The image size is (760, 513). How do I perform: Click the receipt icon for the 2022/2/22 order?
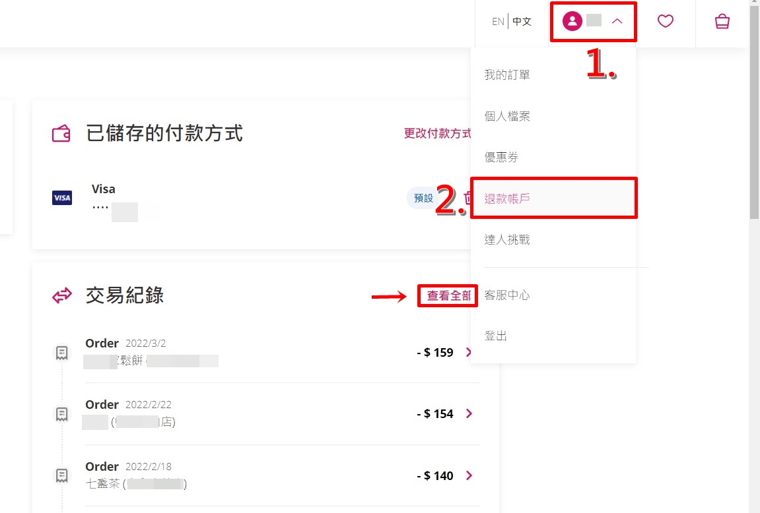(61, 414)
